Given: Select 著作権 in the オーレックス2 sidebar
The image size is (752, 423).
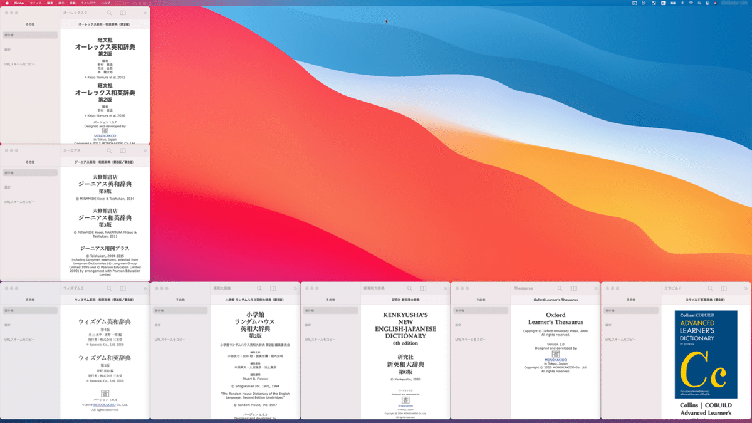Looking at the screenshot, I should pos(30,35).
